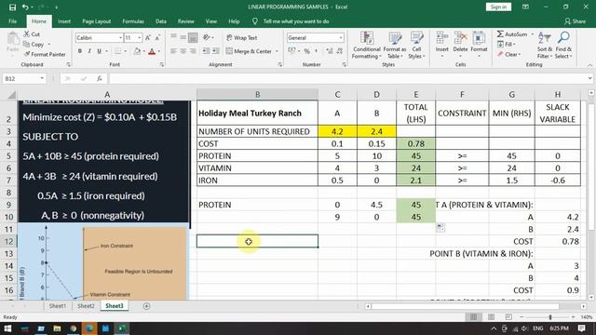Click the Fill Color paint bucket
596x335 pixels.
137,51
